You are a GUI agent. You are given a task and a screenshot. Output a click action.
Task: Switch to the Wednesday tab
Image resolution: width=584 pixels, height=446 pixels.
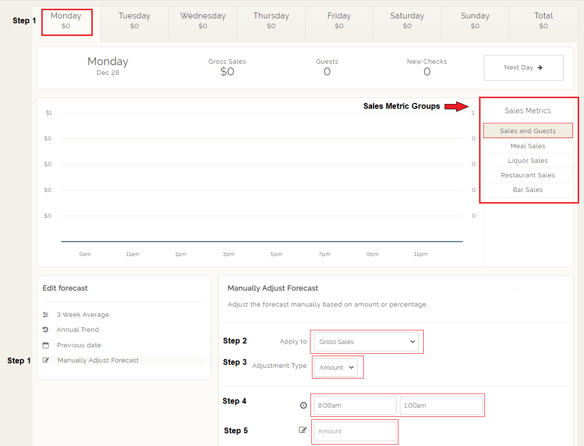[x=203, y=20]
